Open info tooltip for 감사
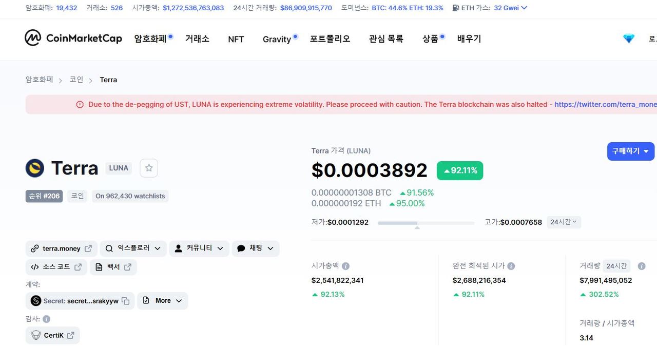Image resolution: width=657 pixels, height=346 pixels. pos(47,319)
